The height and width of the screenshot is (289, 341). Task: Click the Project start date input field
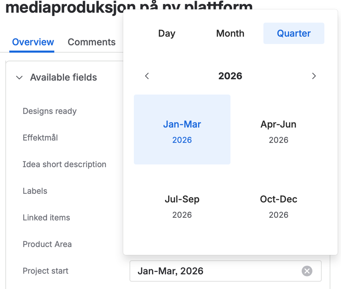(x=226, y=271)
